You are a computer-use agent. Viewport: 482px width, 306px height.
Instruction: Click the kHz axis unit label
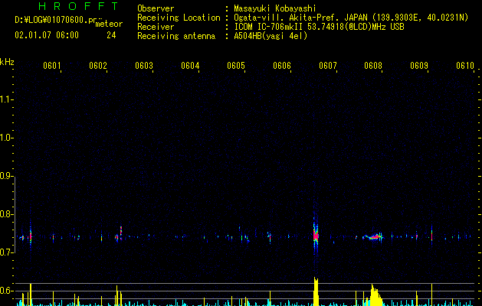pos(7,62)
